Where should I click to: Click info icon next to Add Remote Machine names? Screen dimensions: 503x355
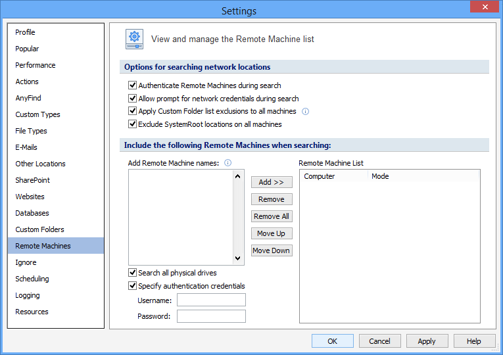coord(228,163)
